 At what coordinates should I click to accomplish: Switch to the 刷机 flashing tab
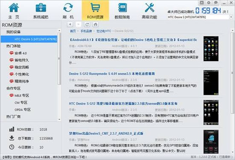[68, 11]
